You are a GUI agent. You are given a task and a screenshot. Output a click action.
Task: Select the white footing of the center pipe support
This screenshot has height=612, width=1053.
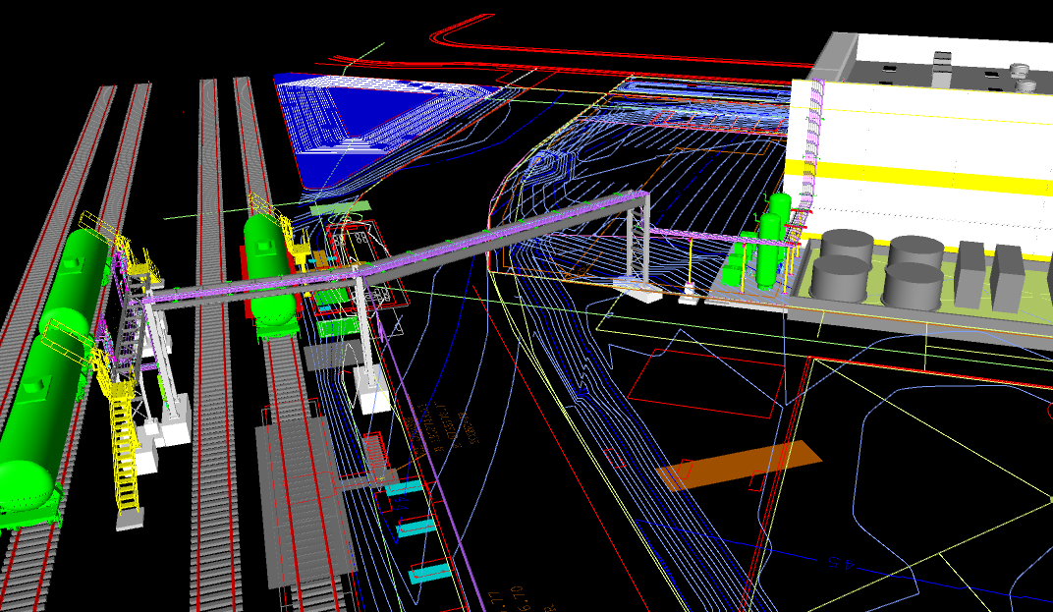[373, 399]
